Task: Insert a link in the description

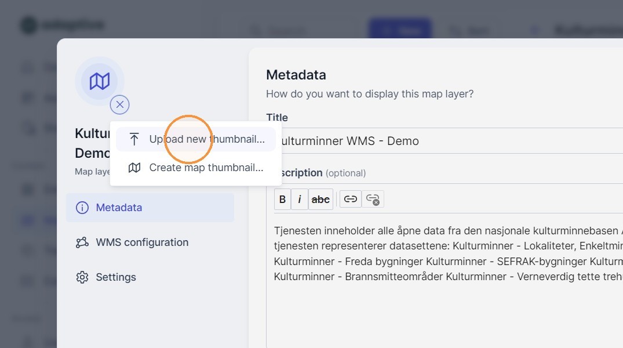Action: (351, 199)
